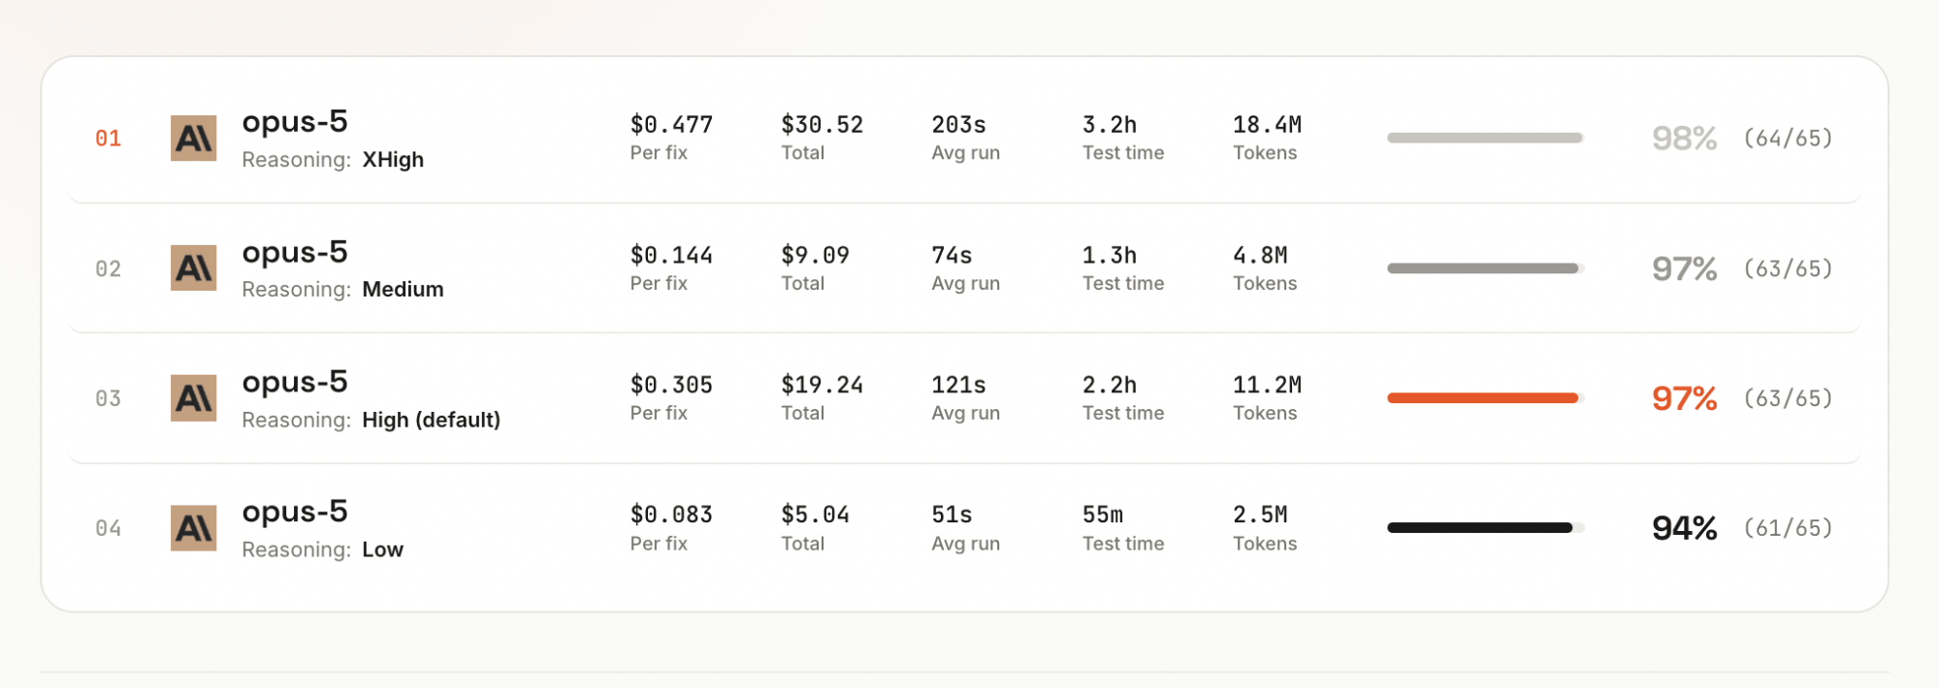The width and height of the screenshot is (1939, 689).
Task: Select rank number 01
Action: click(108, 139)
